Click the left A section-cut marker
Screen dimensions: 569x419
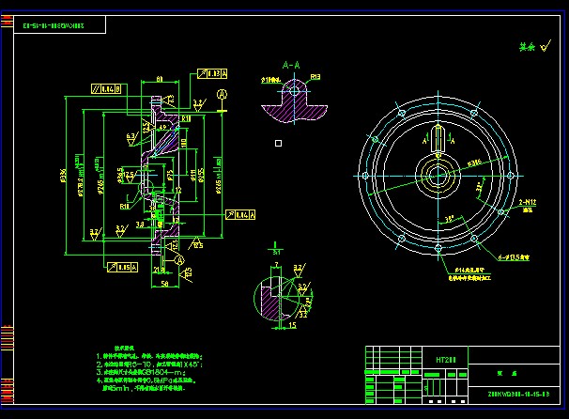tap(424, 139)
